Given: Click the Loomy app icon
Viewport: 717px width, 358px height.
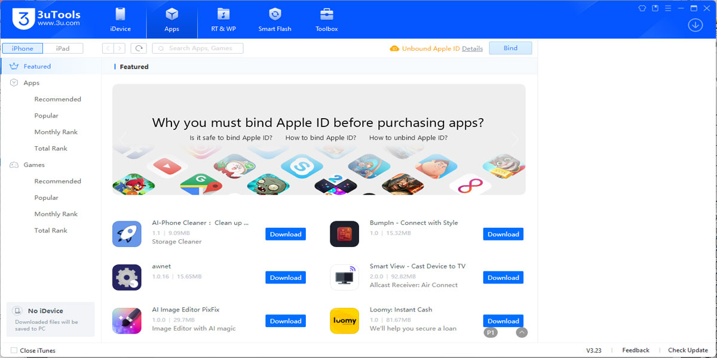Looking at the screenshot, I should pyautogui.click(x=345, y=321).
